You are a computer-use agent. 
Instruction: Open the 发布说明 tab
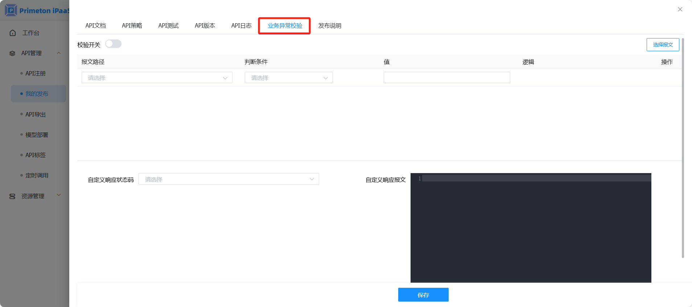click(330, 26)
